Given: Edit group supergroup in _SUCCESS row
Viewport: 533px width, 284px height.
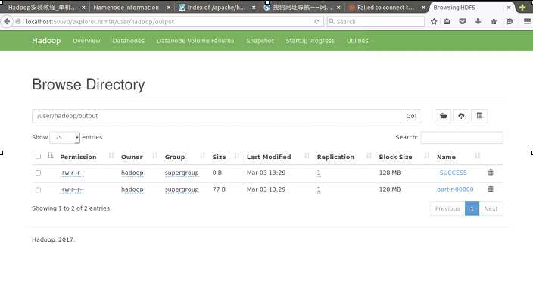Looking at the screenshot, I should pos(182,173).
